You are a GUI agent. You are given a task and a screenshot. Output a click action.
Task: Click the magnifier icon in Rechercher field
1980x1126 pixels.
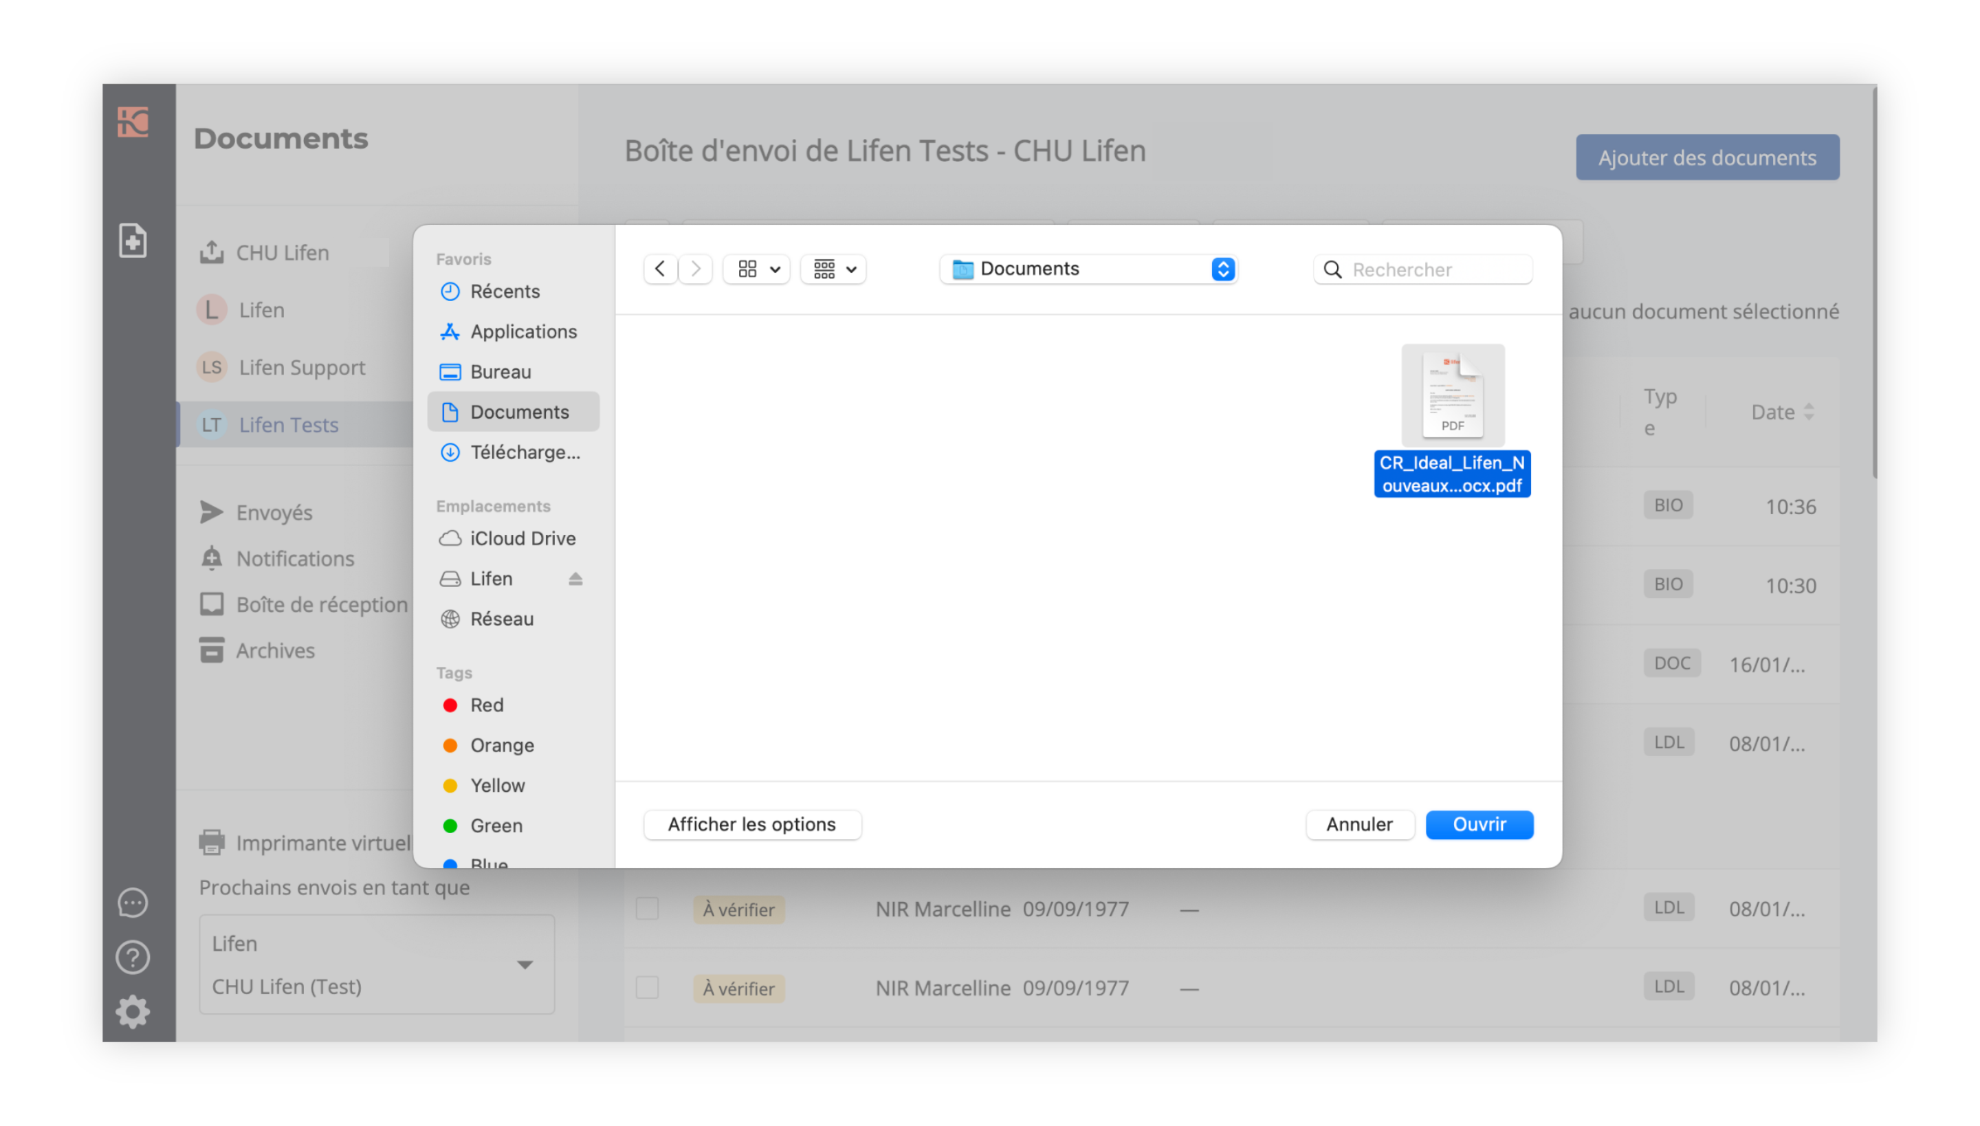(x=1332, y=269)
